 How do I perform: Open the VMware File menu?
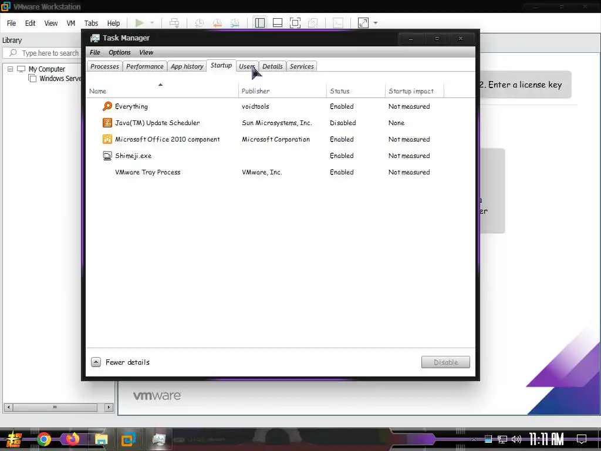12,23
